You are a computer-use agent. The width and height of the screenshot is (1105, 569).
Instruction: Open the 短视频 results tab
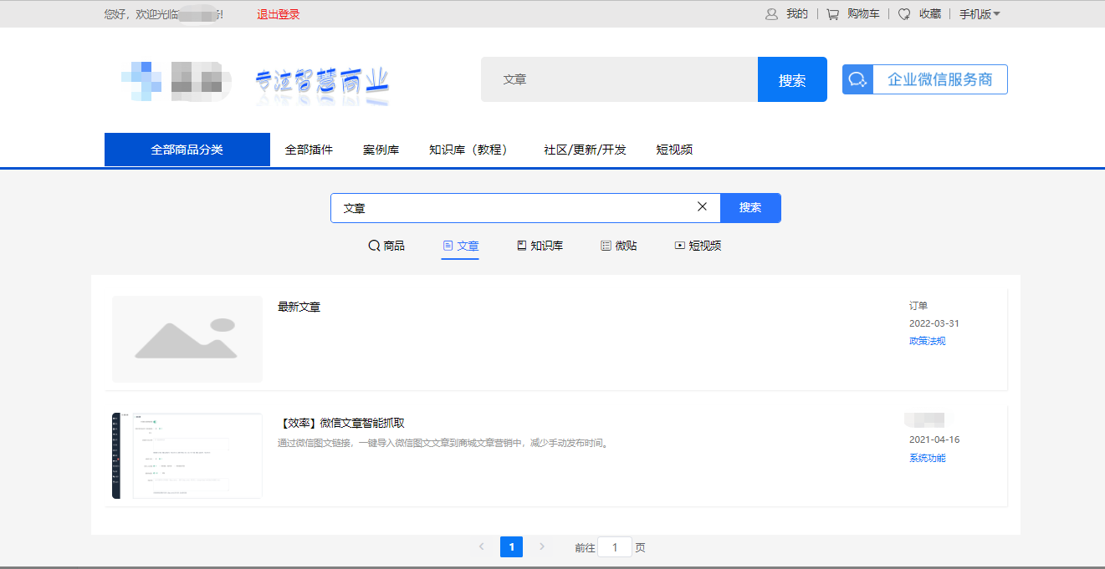point(698,246)
